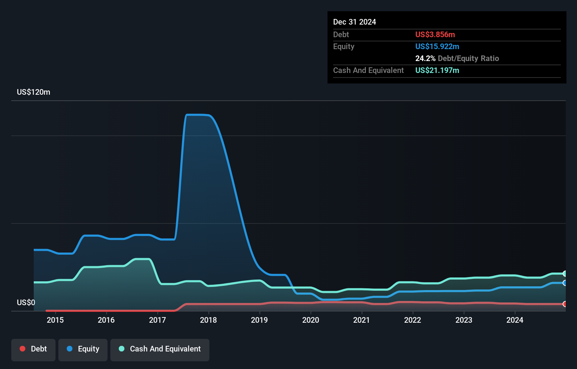This screenshot has height=369, width=577.
Task: Click the Debt row label in tooltip
Action: pos(341,35)
